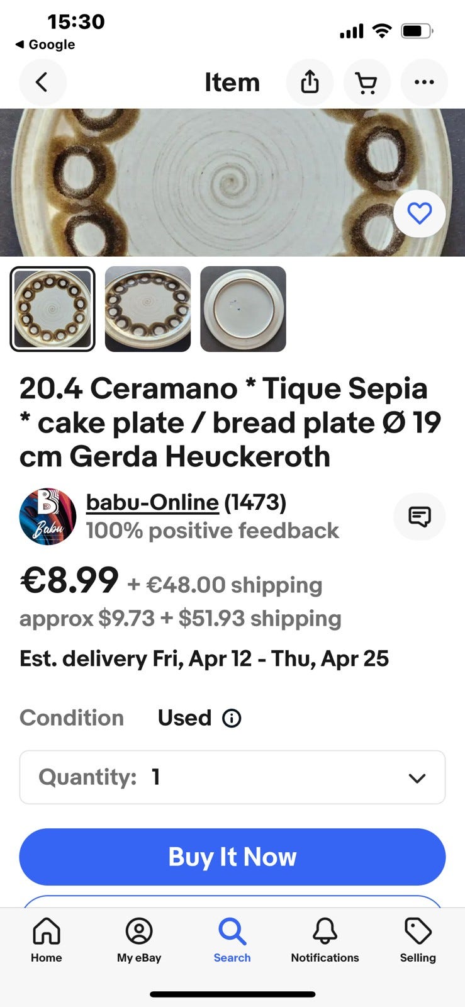Return to Google via status bar link
465x1007 pixels.
point(45,45)
